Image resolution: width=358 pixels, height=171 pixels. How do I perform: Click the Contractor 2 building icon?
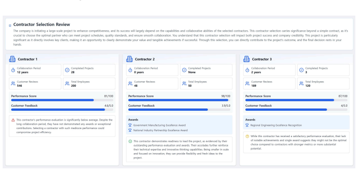[129, 59]
